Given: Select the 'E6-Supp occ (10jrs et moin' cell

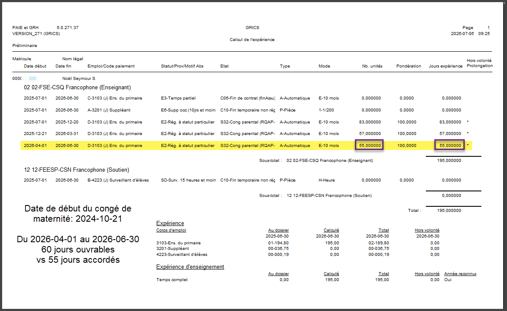Looking at the screenshot, I should pyautogui.click(x=188, y=110).
